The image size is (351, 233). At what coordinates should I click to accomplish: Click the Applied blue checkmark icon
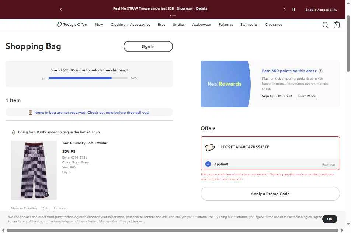pyautogui.click(x=208, y=164)
